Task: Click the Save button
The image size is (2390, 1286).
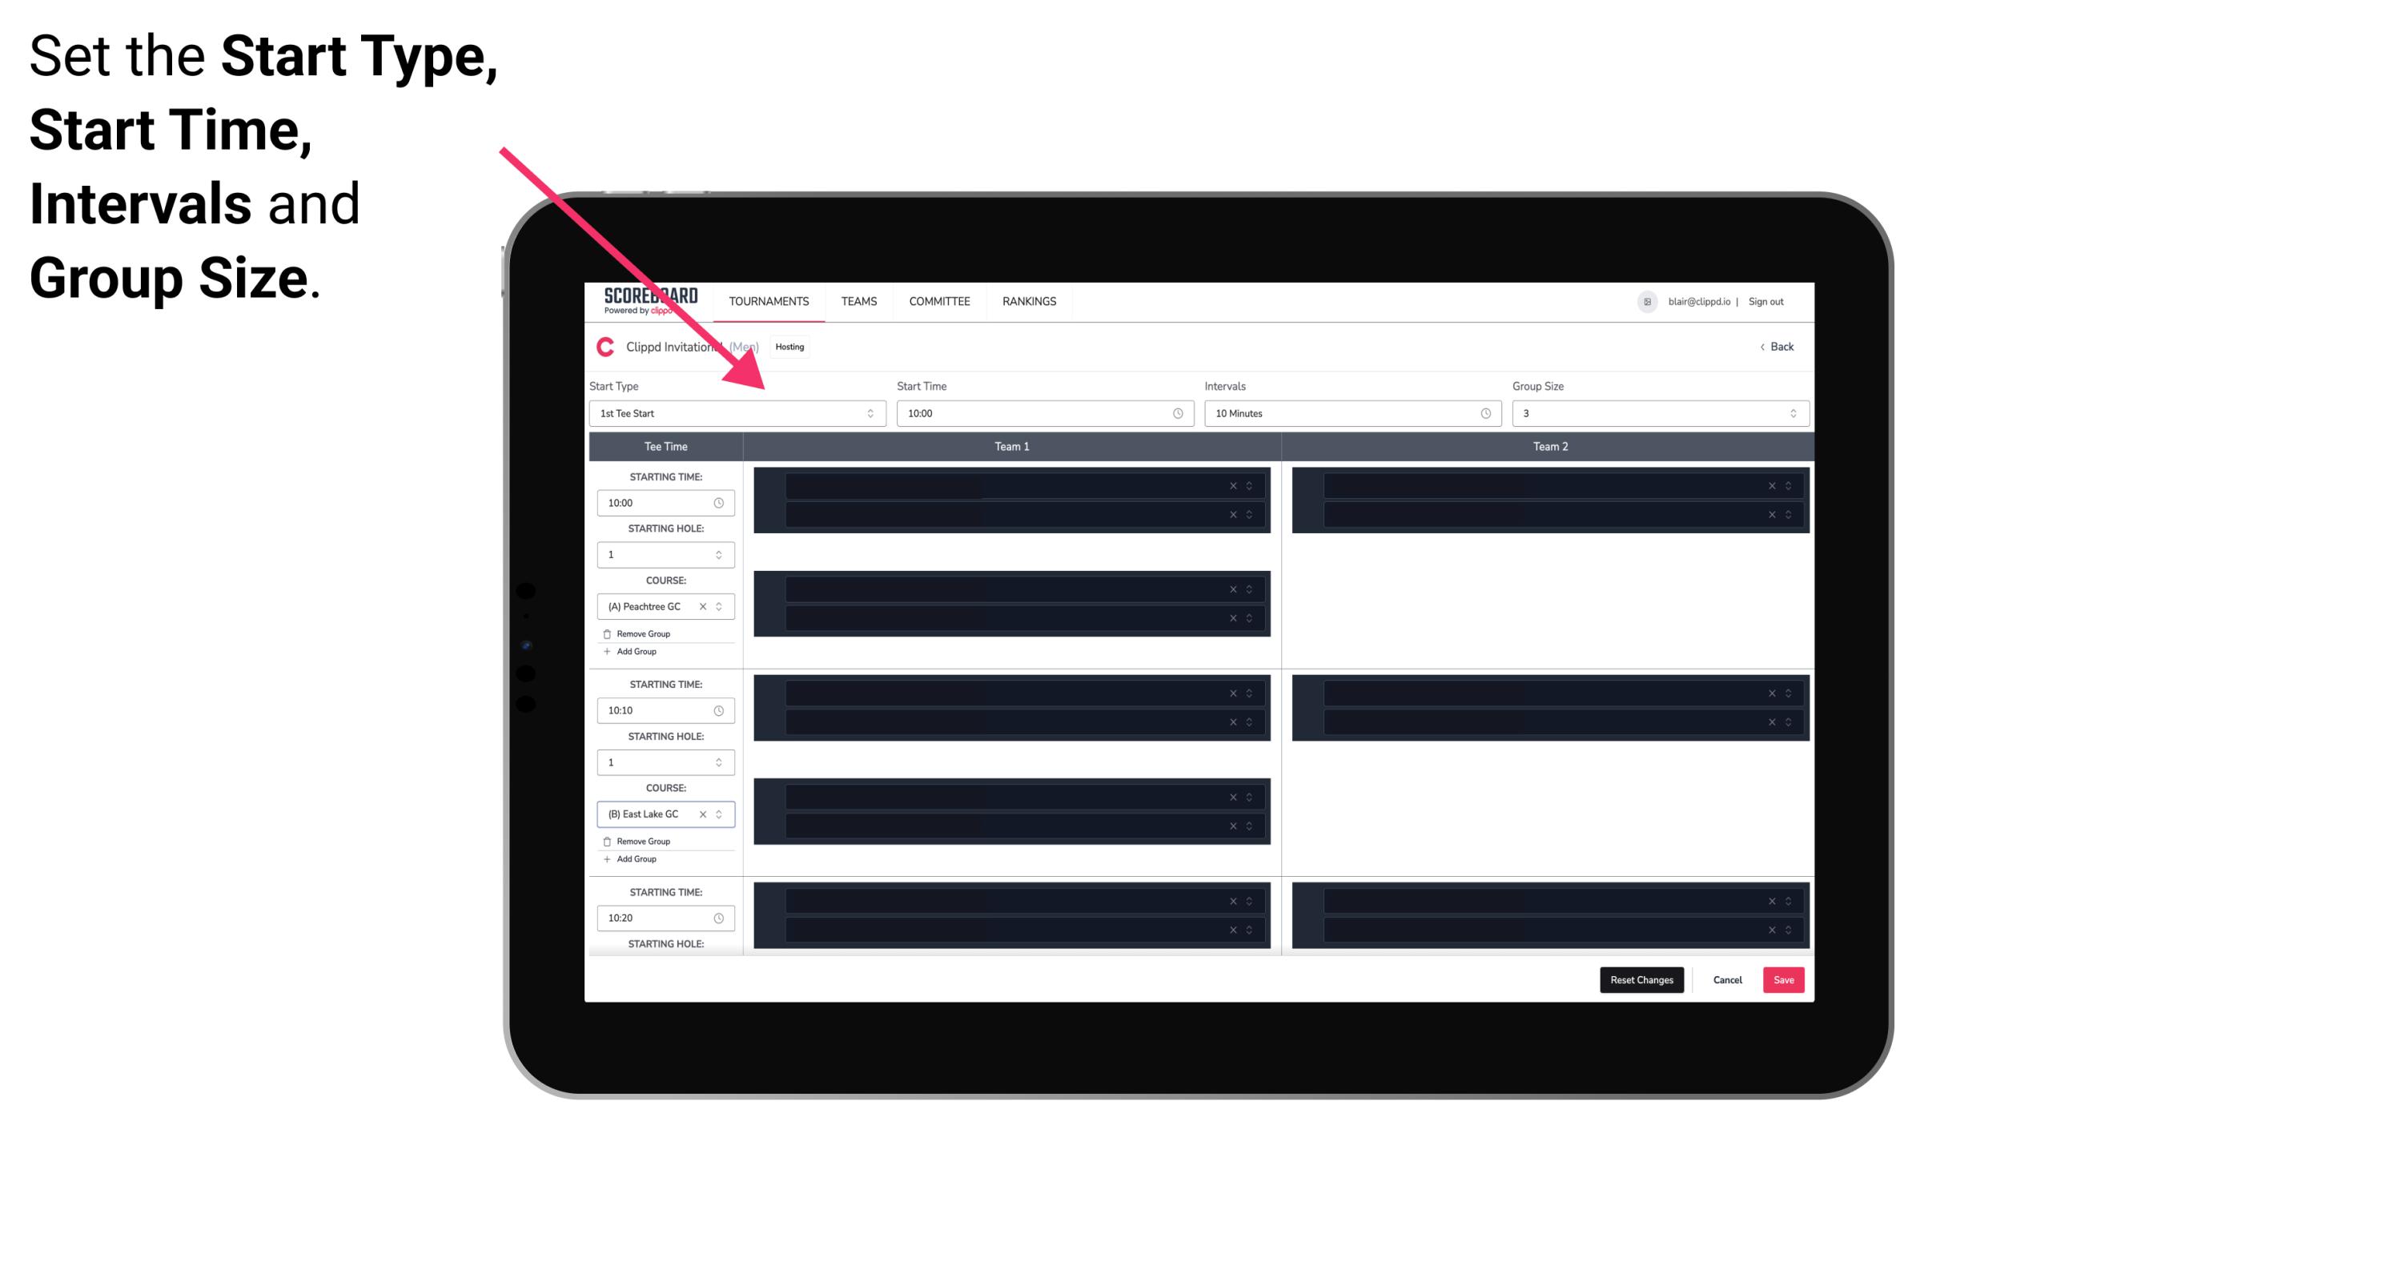Action: point(1784,979)
